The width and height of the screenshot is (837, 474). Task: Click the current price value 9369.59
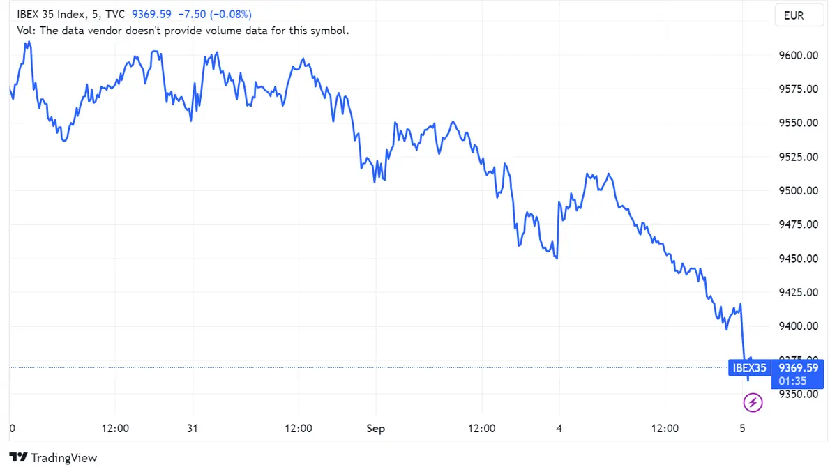click(152, 13)
